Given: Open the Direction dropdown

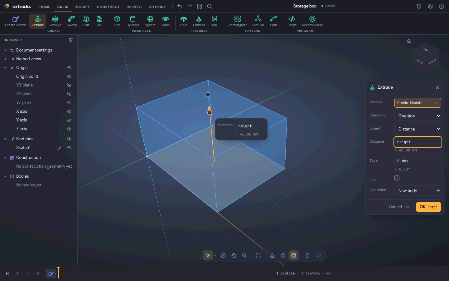Looking at the screenshot, I should (418, 116).
